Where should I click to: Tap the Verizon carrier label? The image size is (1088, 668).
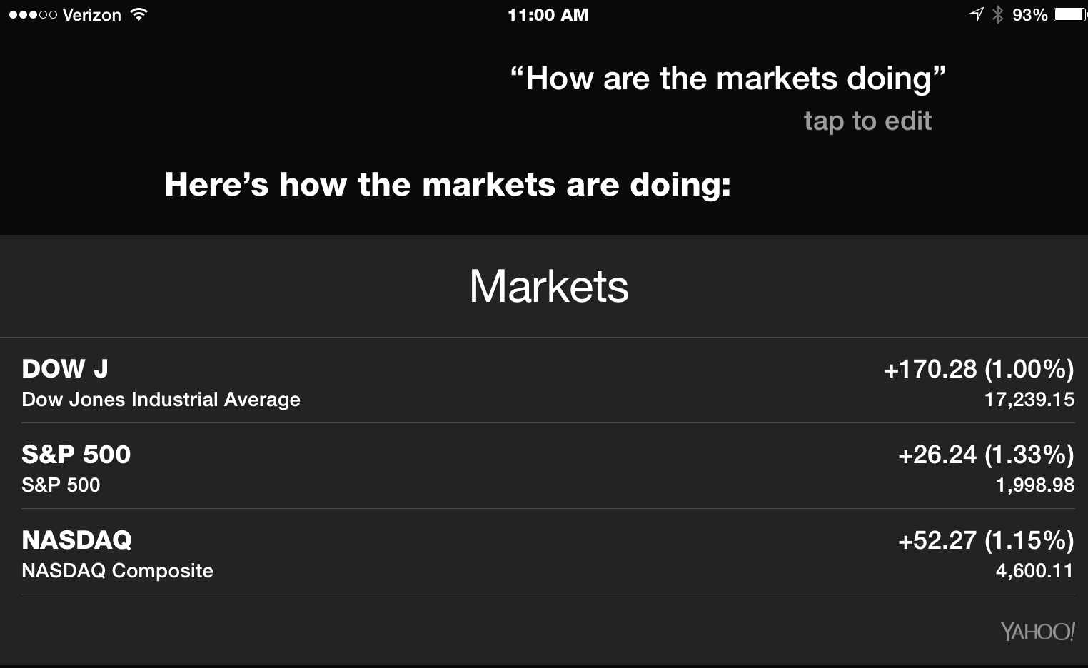click(x=92, y=15)
